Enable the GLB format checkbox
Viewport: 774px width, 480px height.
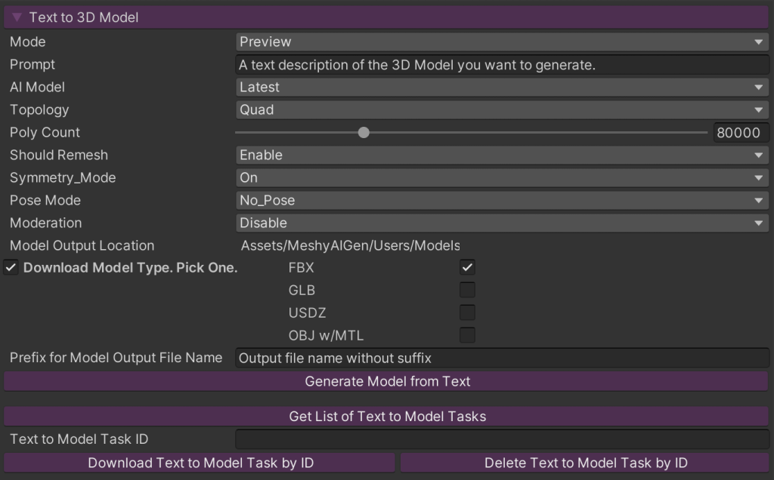pos(468,290)
